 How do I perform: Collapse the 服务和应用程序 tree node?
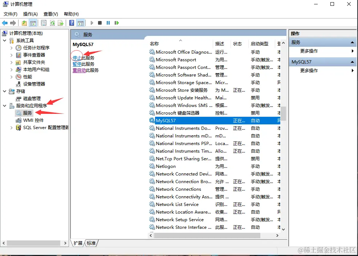click(x=5, y=106)
